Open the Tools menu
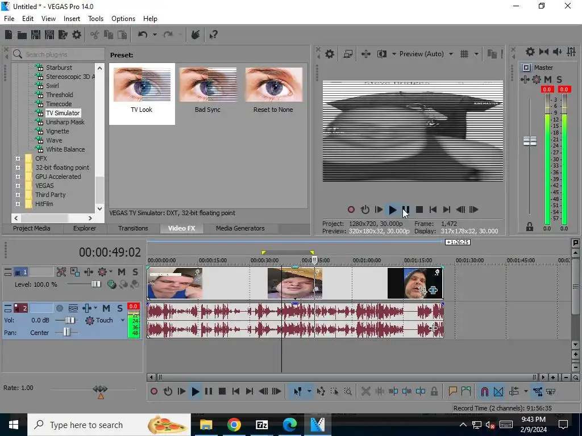This screenshot has height=436, width=582. pos(95,19)
